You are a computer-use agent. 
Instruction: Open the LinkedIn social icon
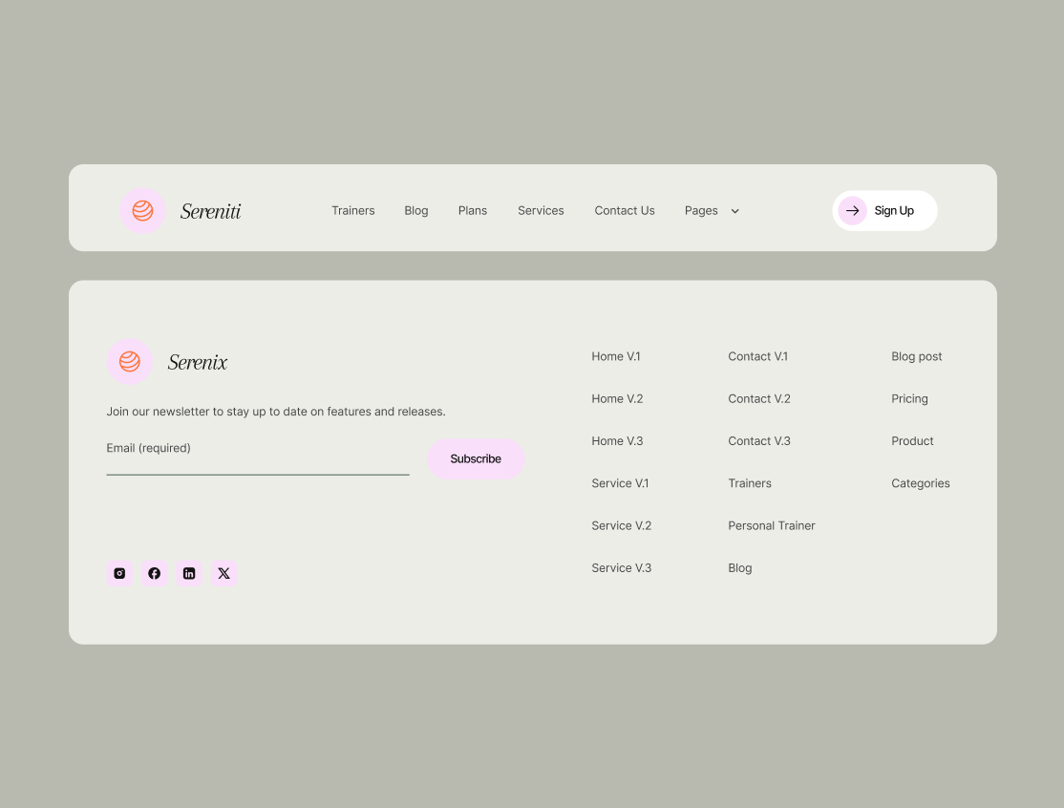click(x=189, y=573)
